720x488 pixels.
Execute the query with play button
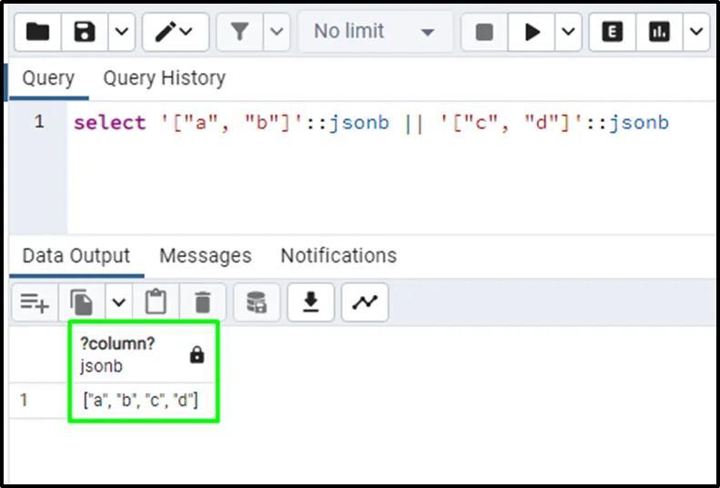coord(532,32)
